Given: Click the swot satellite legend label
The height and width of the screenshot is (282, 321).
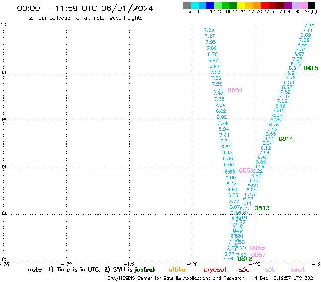Looking at the screenshot, I should click(x=298, y=269).
